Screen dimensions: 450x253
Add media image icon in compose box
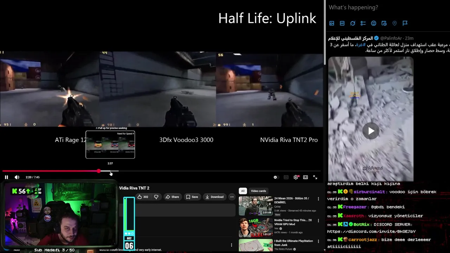pyautogui.click(x=332, y=23)
